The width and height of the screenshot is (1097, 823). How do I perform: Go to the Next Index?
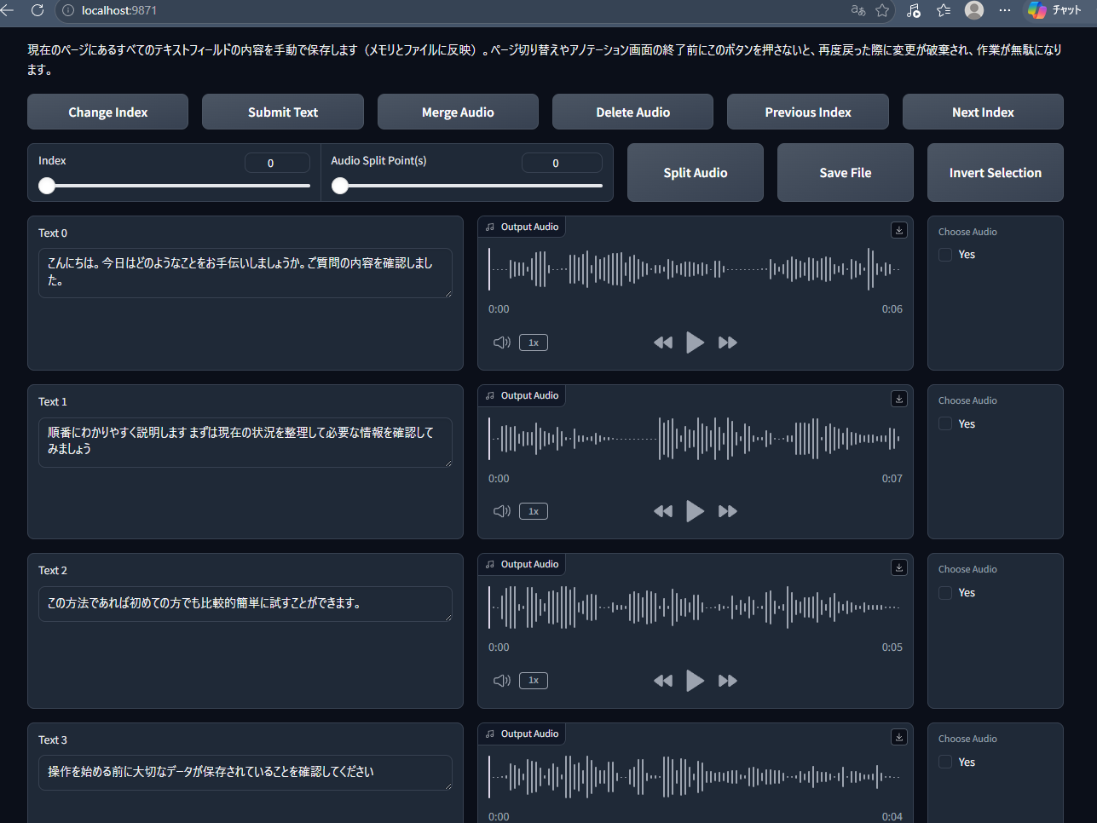click(x=983, y=112)
